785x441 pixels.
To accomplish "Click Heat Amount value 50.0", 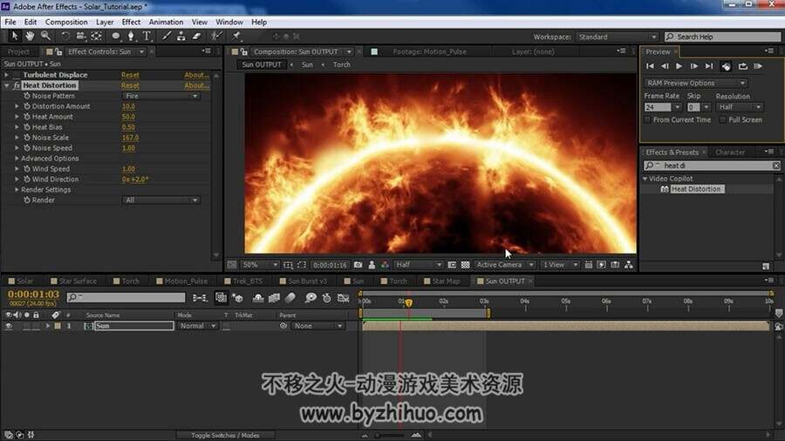I will [x=128, y=117].
